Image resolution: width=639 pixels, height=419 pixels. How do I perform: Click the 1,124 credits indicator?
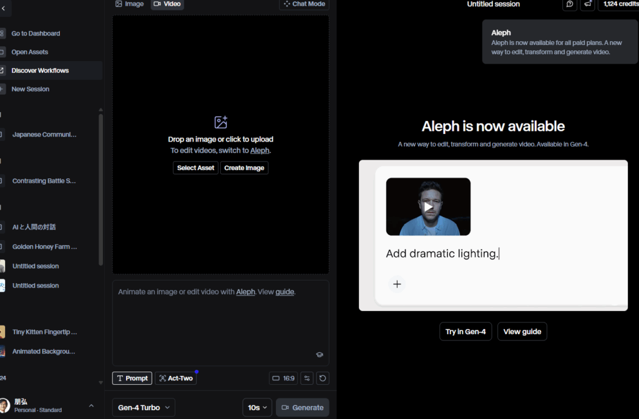coord(620,4)
